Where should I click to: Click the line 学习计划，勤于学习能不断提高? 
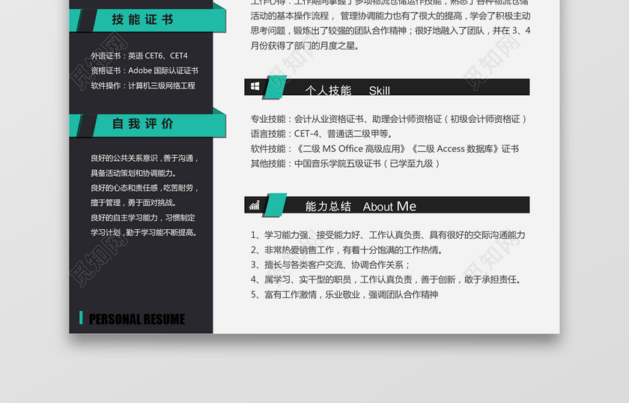click(x=144, y=232)
